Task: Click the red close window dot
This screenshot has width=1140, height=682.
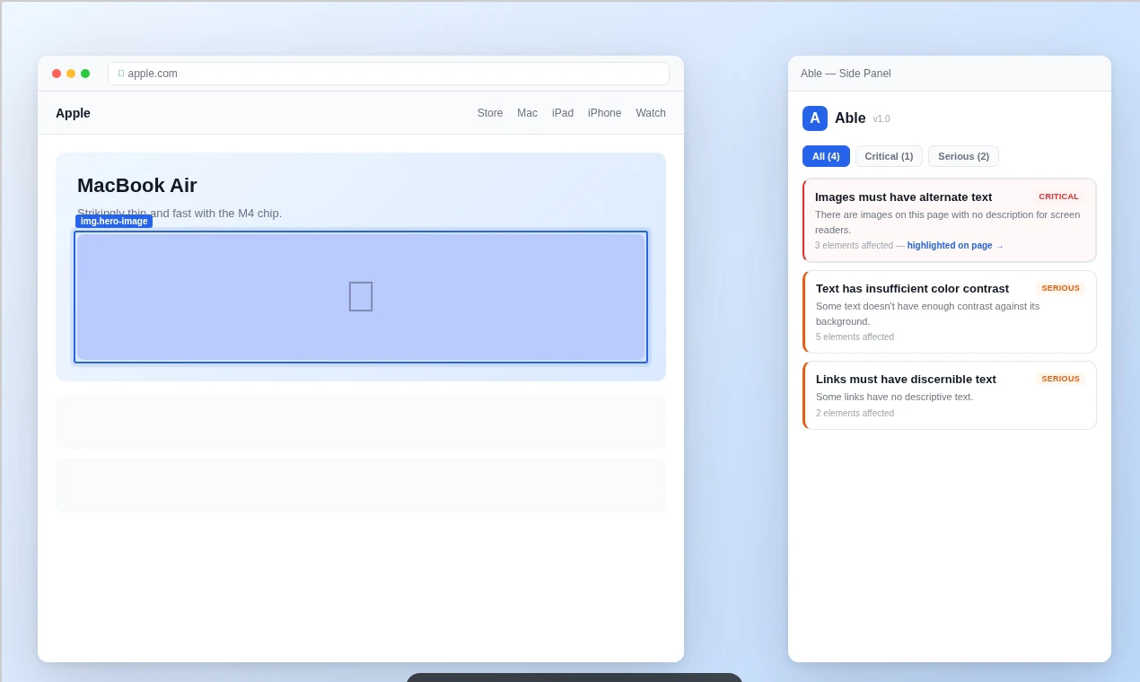Action: [x=57, y=74]
